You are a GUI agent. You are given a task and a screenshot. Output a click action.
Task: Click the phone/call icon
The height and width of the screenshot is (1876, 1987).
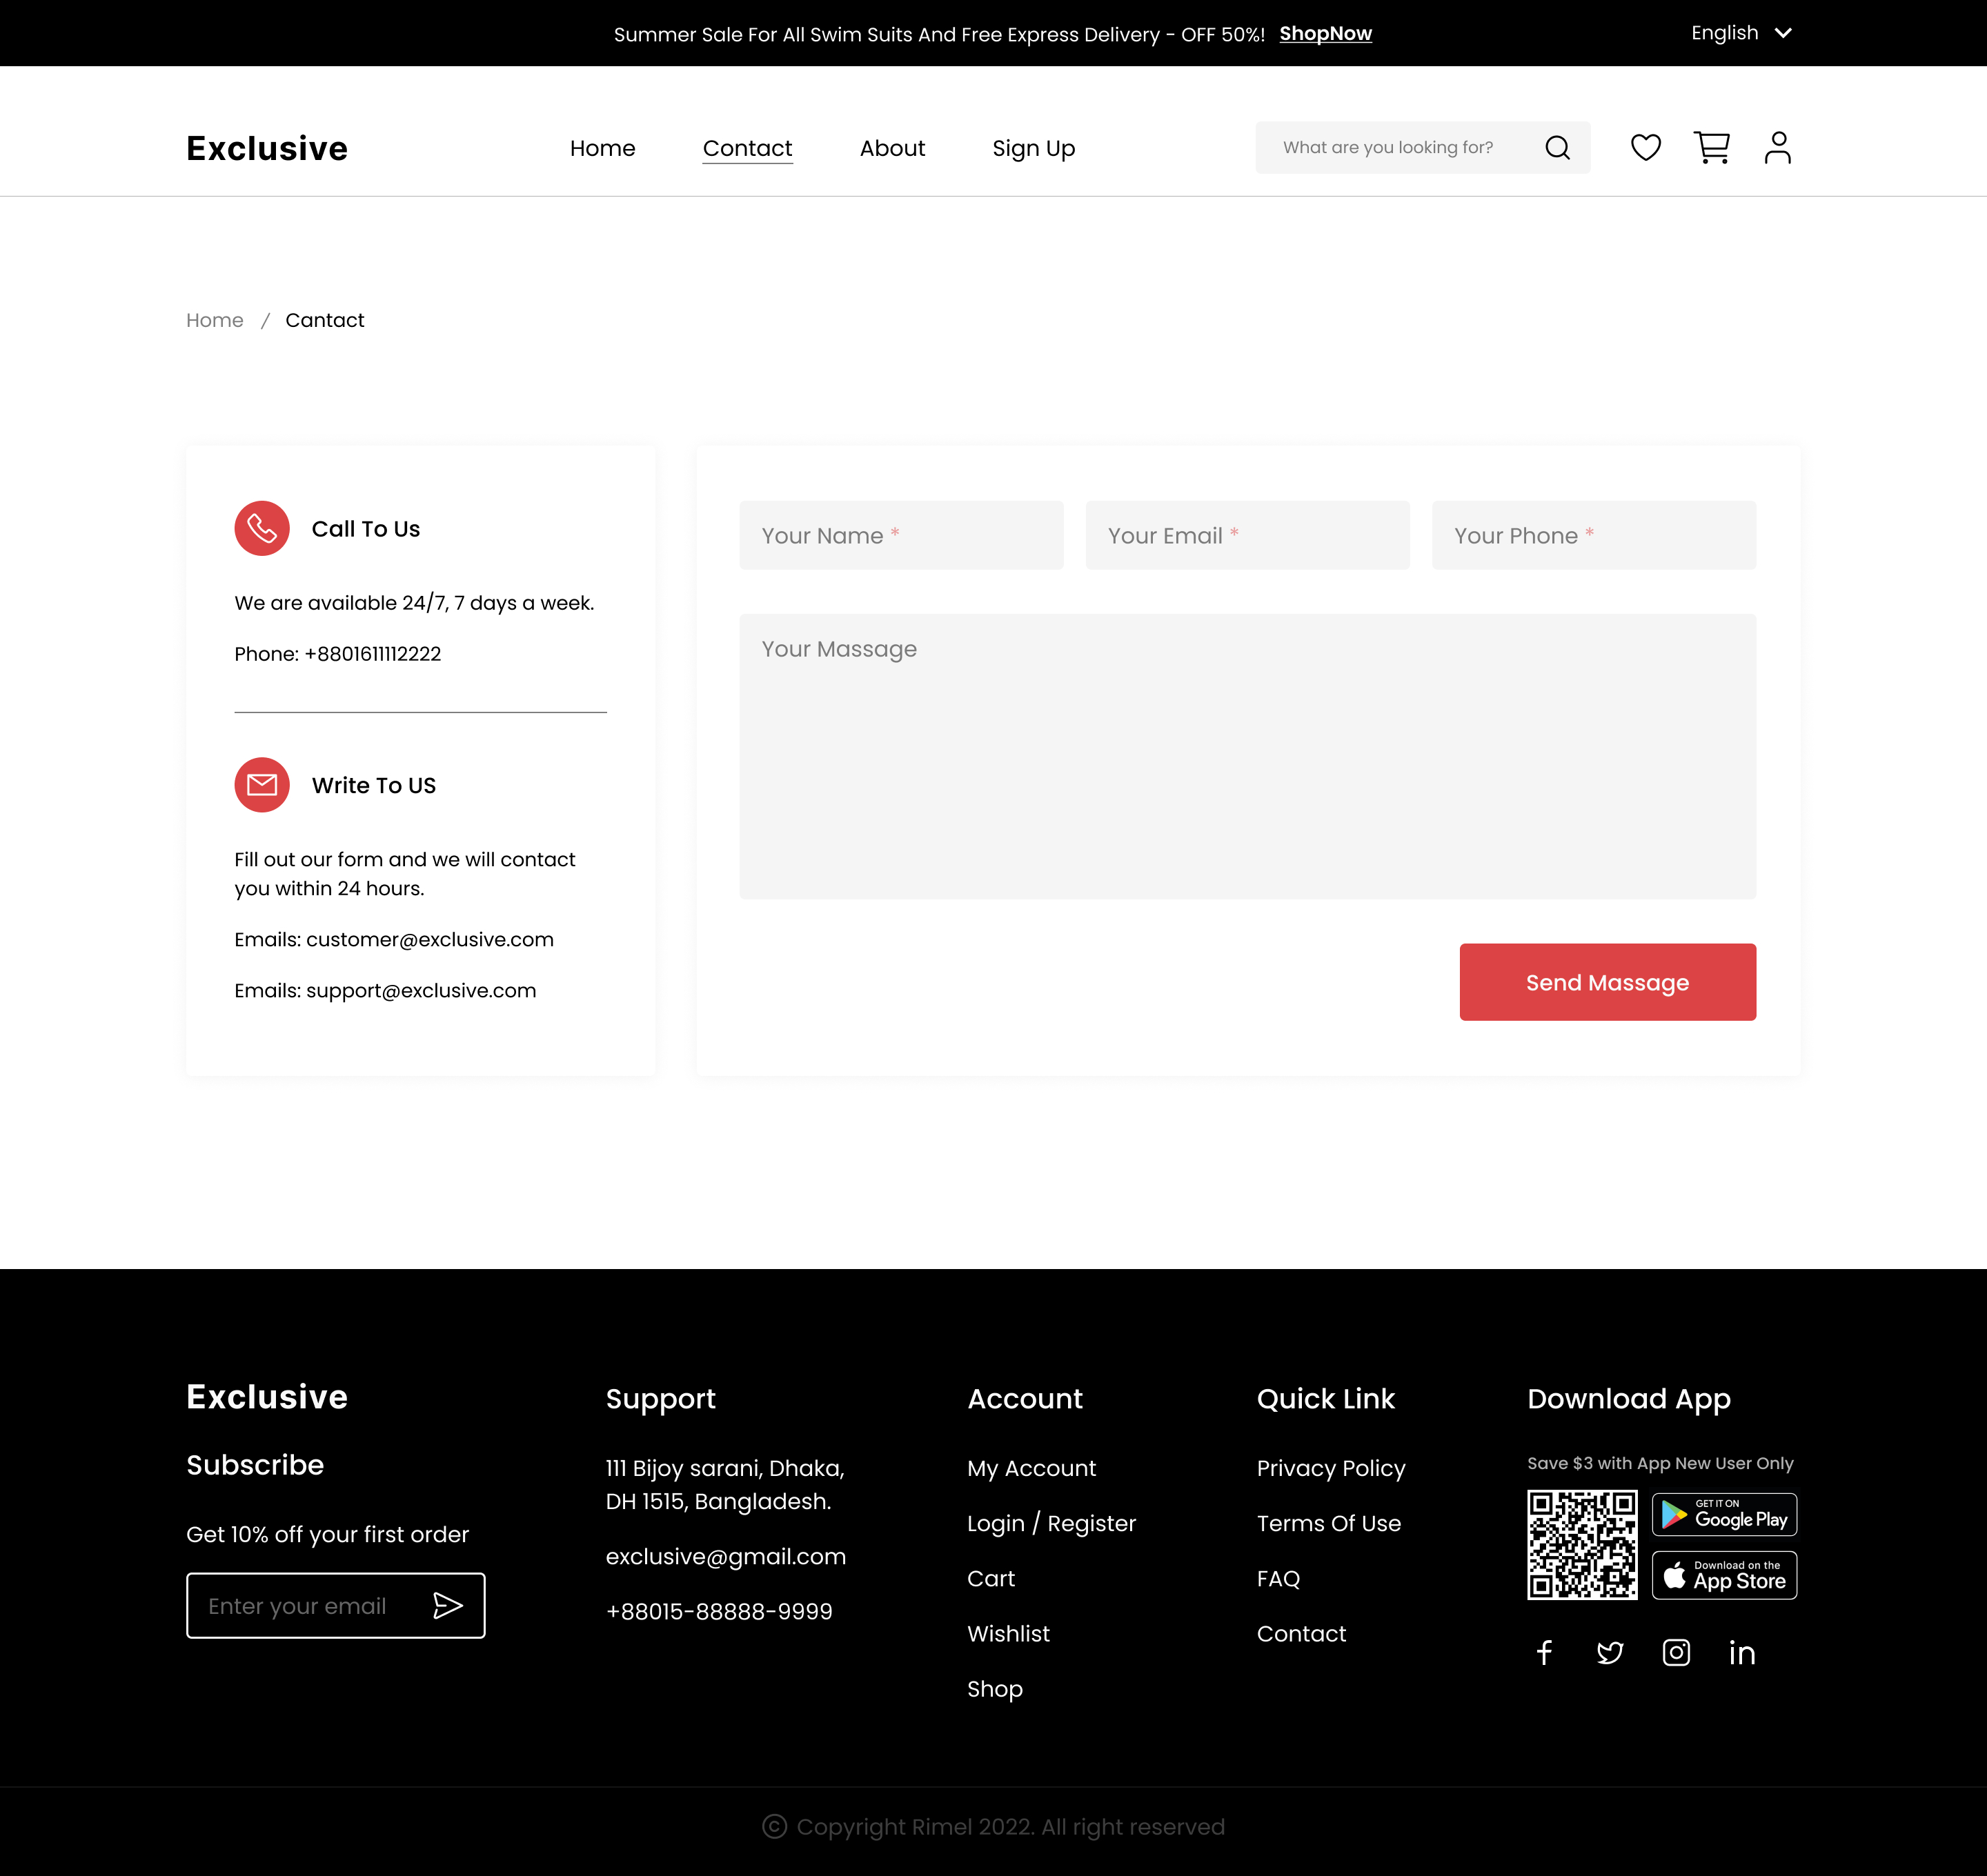[261, 529]
